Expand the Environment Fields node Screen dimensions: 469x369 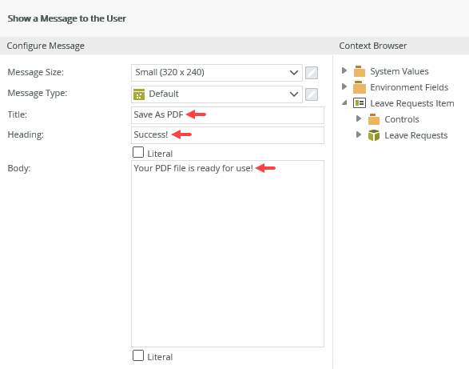click(344, 86)
